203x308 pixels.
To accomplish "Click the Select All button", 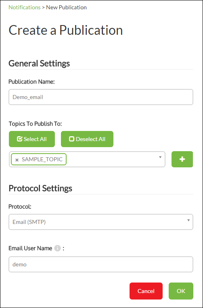I will pyautogui.click(x=32, y=139).
